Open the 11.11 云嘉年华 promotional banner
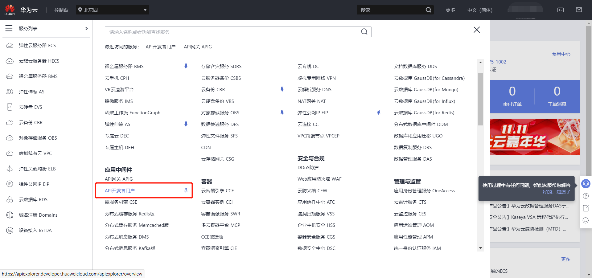The width and height of the screenshot is (592, 278). tap(535, 137)
